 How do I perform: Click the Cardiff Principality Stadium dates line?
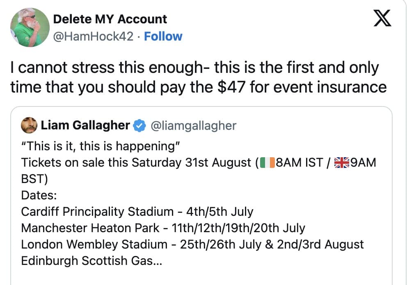point(137,212)
